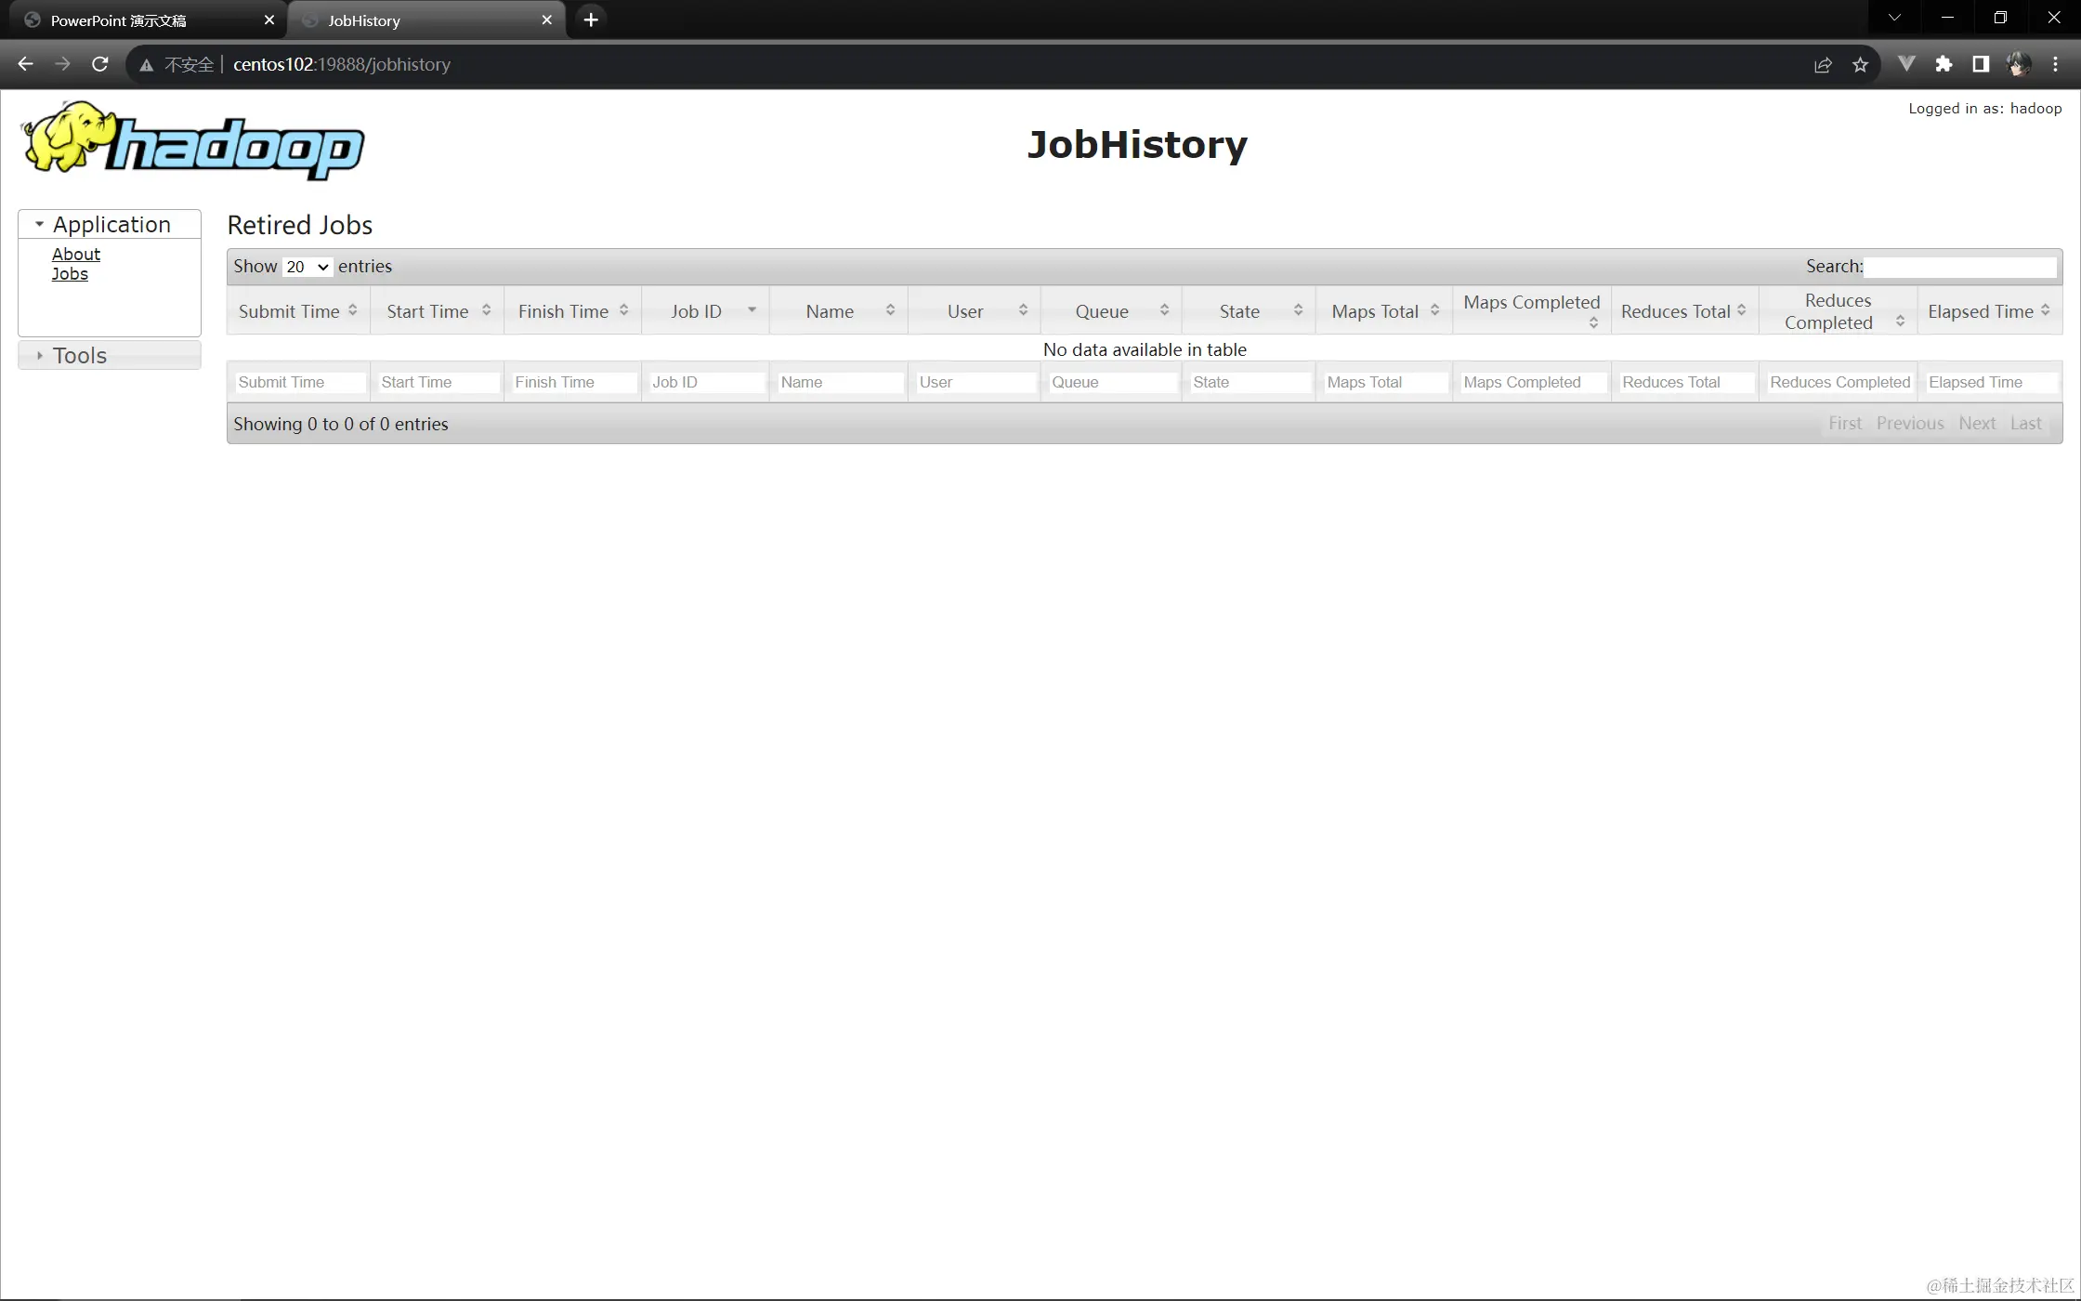The width and height of the screenshot is (2081, 1301).
Task: Go back with the back arrow
Action: click(26, 64)
